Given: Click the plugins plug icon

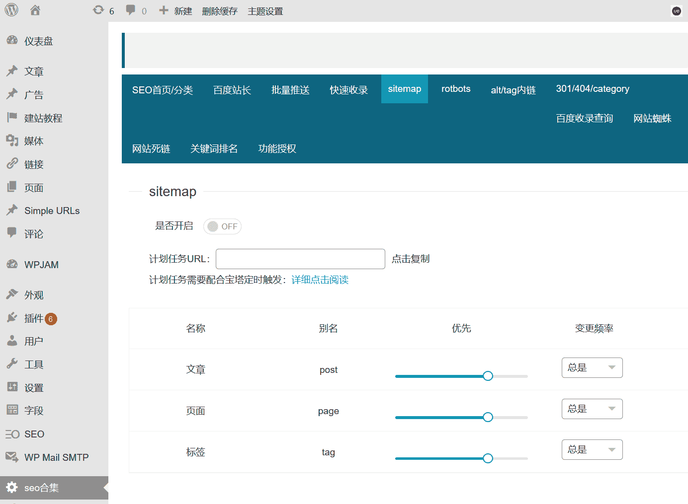Looking at the screenshot, I should 12,318.
